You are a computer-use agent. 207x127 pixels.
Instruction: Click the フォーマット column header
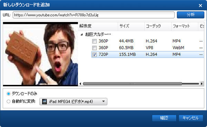185,26
